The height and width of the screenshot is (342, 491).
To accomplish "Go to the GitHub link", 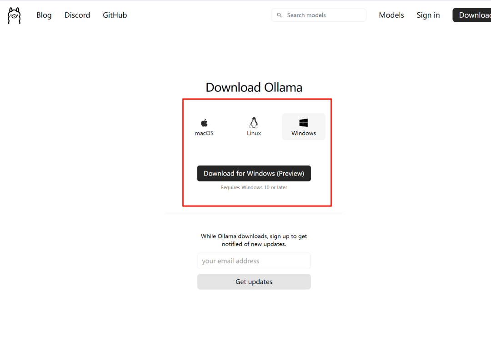I will [x=115, y=15].
